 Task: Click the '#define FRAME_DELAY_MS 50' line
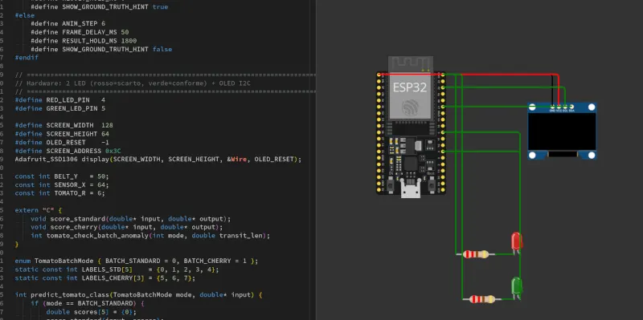point(80,32)
